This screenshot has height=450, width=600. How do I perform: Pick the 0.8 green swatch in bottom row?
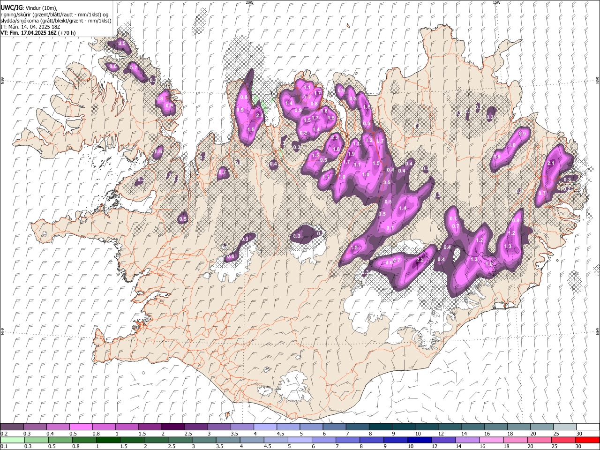point(84,440)
